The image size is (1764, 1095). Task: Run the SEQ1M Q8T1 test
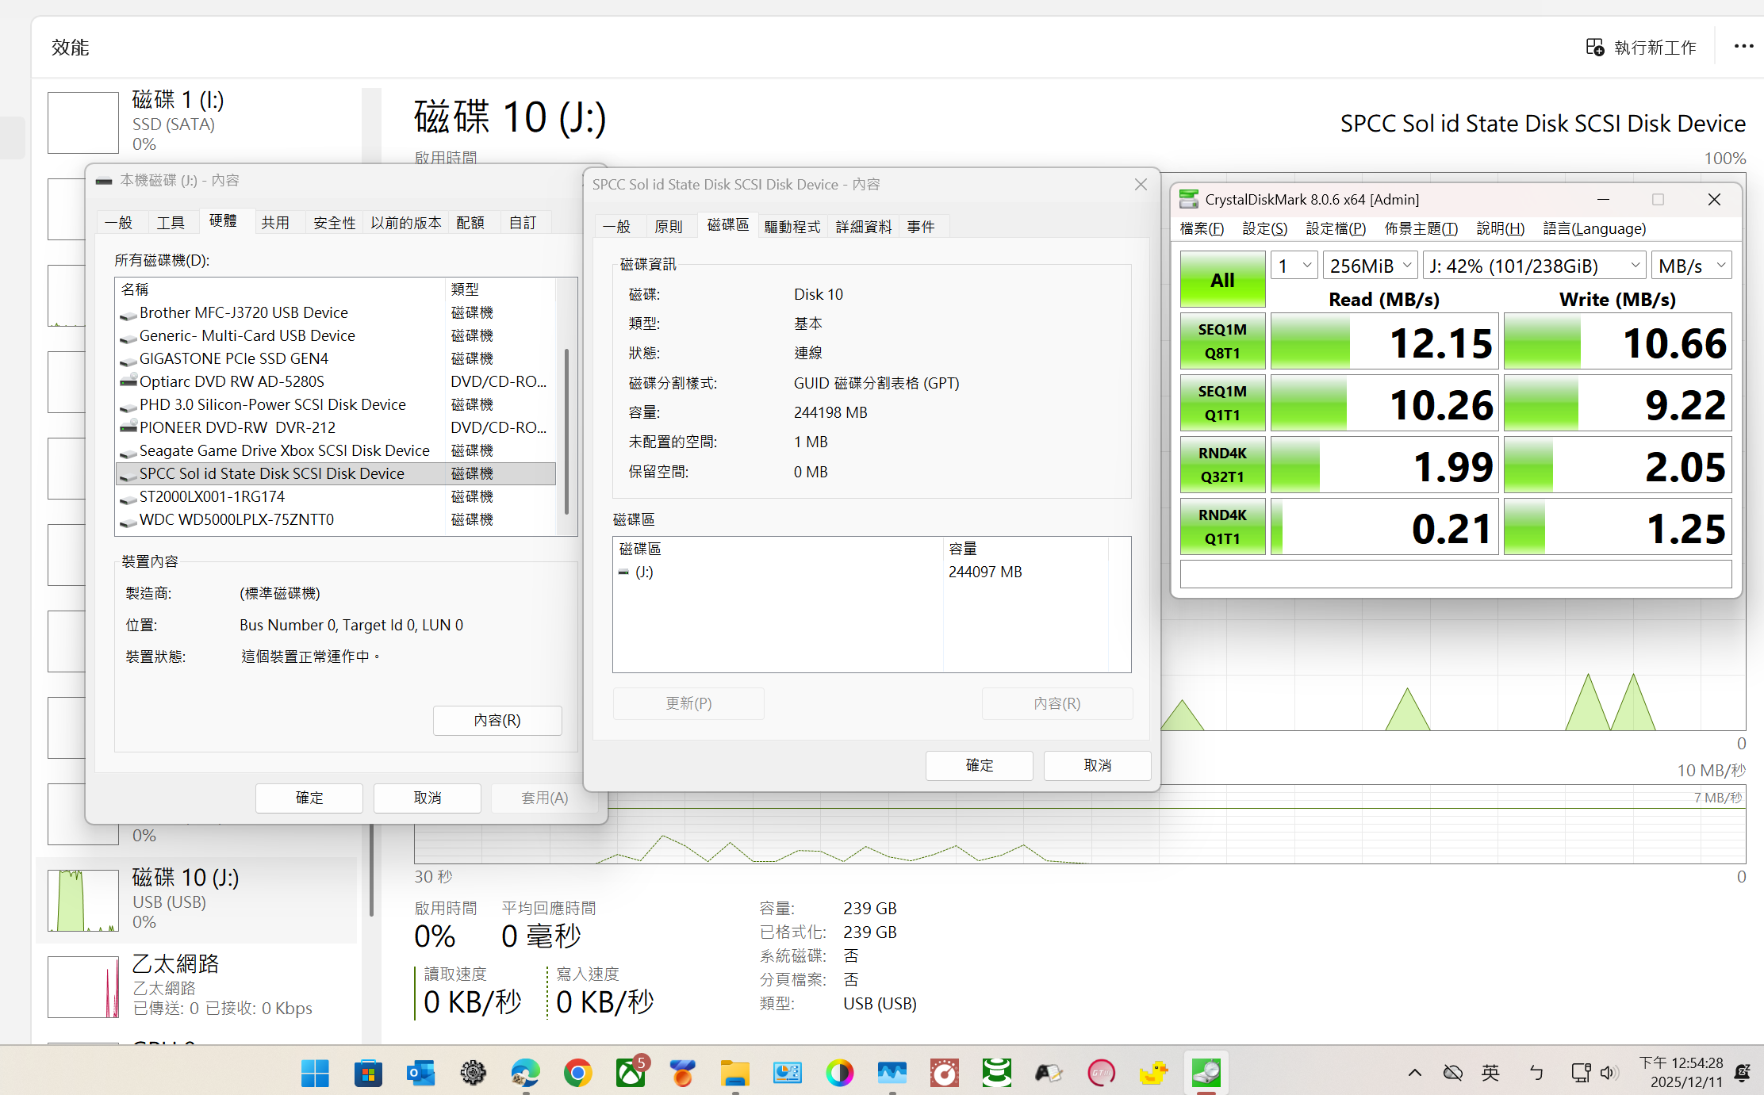1221,341
